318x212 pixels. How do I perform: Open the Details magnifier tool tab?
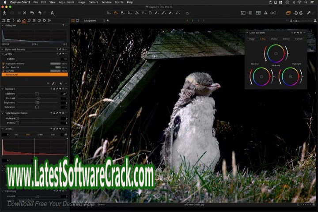[29, 20]
